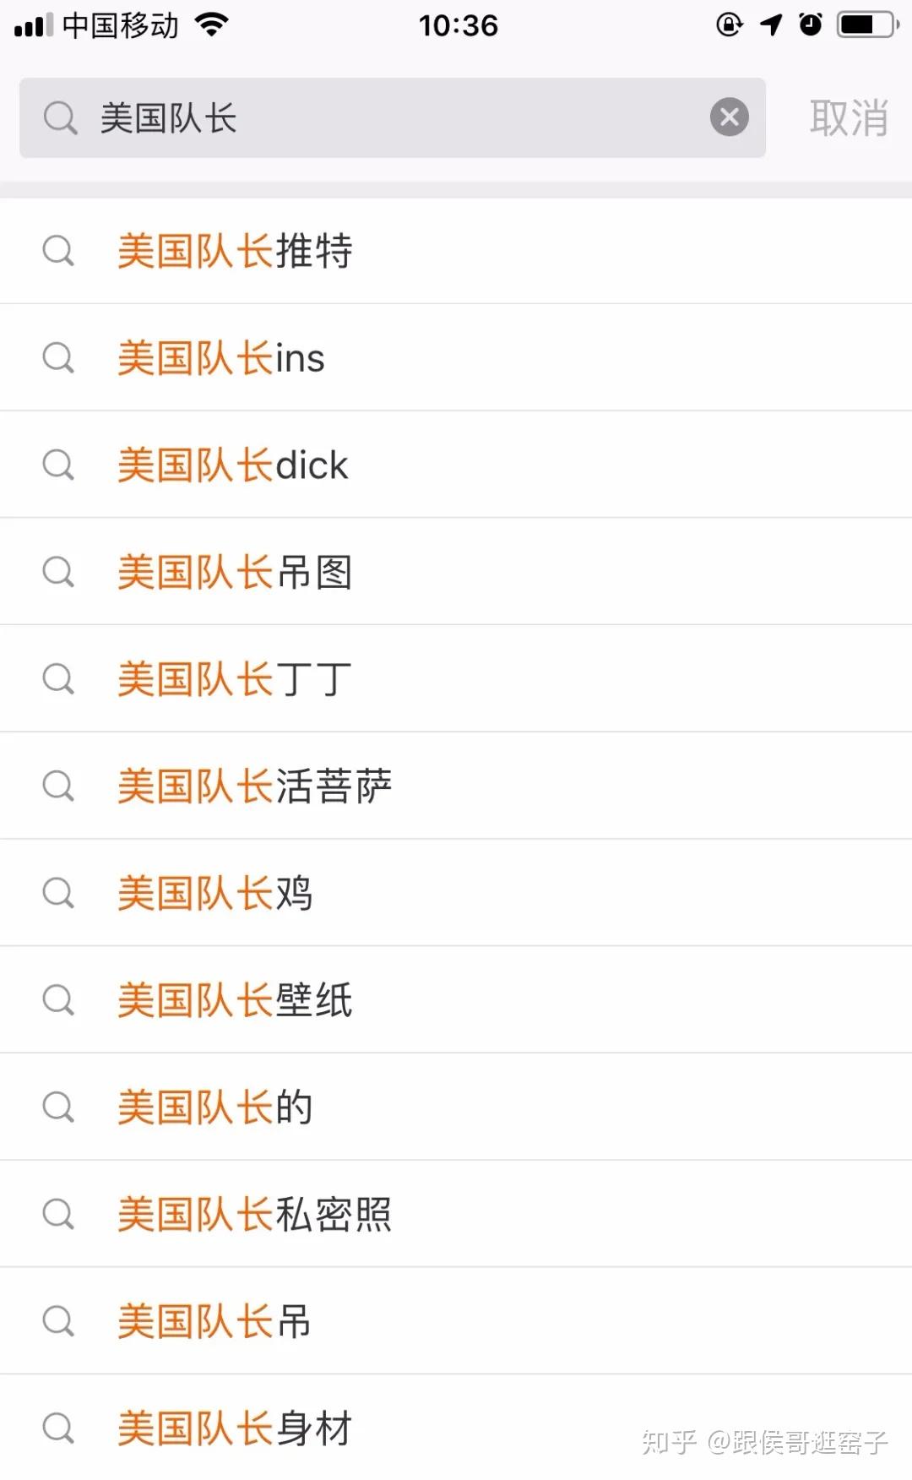Tap the battery icon in status bar
Viewport: 912px width, 1480px height.
867,24
